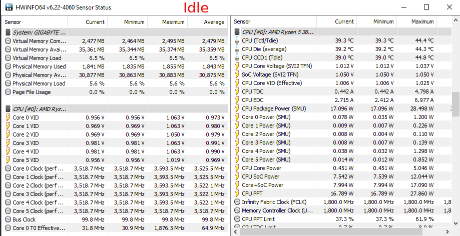Click the 1,876.5 MHz maximum effective clock value

pyautogui.click(x=169, y=228)
